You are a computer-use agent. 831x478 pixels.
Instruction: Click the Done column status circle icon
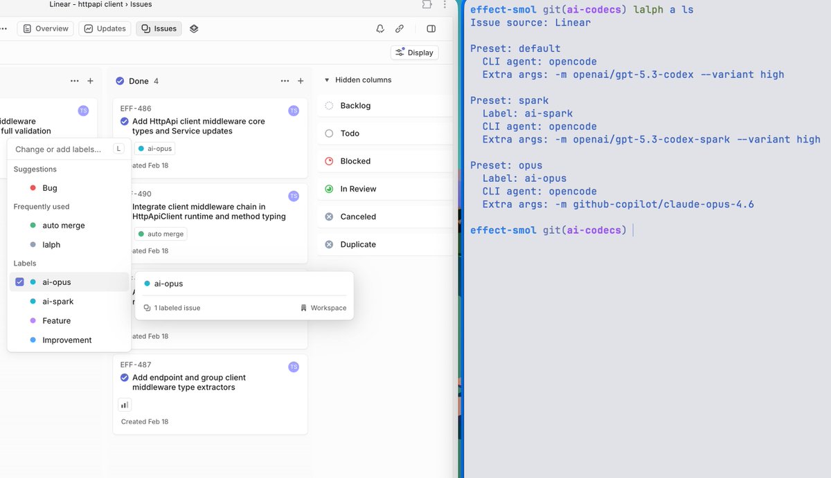pos(120,81)
